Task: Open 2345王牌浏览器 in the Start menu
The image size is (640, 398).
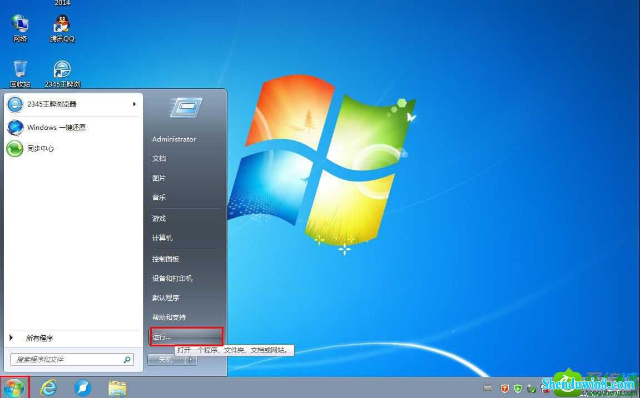Action: pyautogui.click(x=72, y=104)
